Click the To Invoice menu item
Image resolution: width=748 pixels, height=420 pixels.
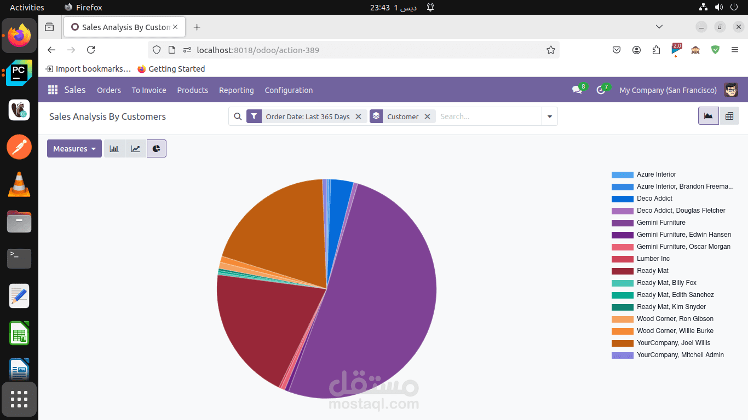click(148, 90)
